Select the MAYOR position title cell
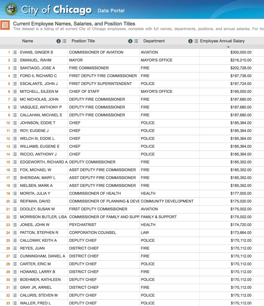Image resolution: width=264 pixels, height=306 pixels. (104, 60)
